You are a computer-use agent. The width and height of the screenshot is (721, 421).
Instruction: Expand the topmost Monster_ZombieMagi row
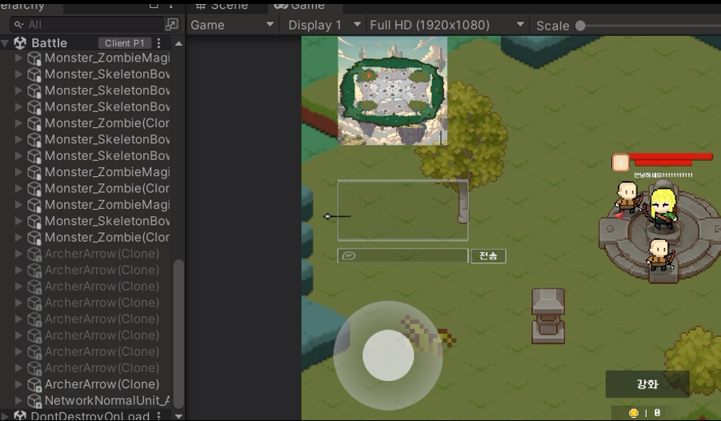point(18,58)
